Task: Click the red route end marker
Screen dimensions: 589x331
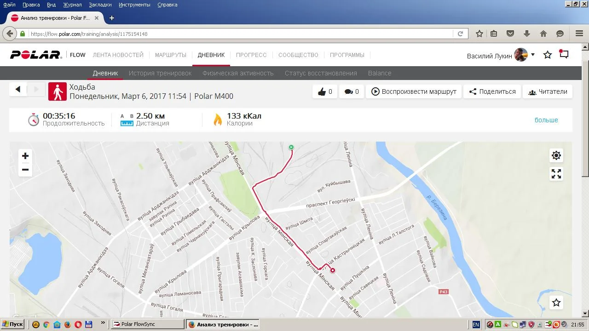Action: tap(332, 270)
